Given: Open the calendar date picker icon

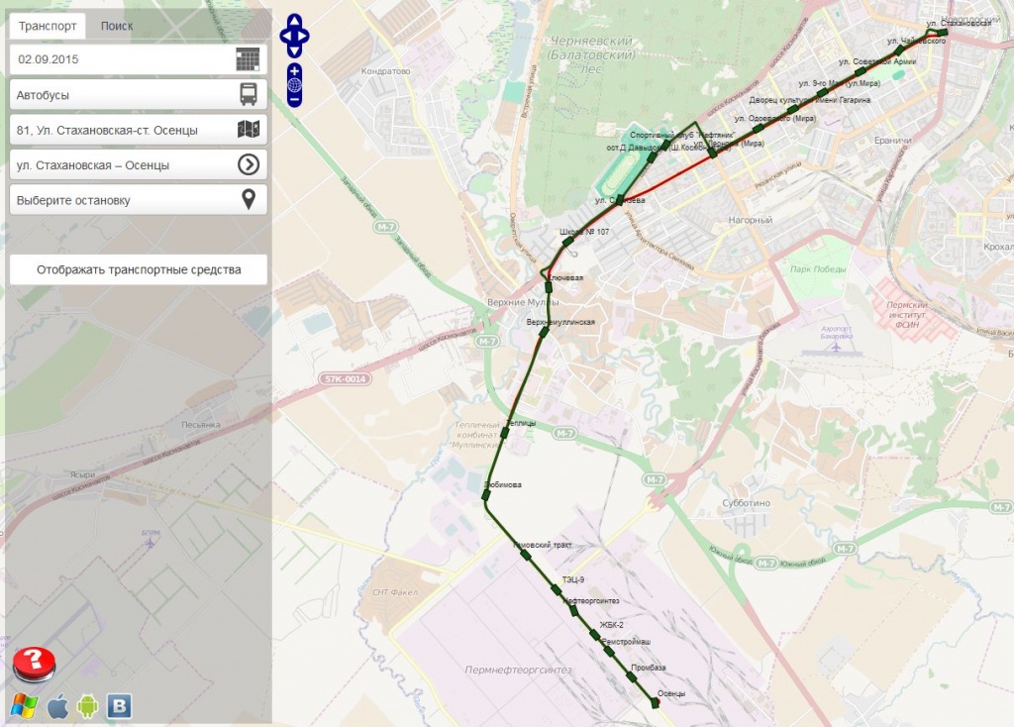Looking at the screenshot, I should click(x=248, y=59).
